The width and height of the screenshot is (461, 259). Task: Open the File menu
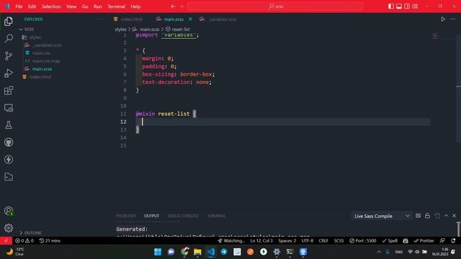[19, 6]
